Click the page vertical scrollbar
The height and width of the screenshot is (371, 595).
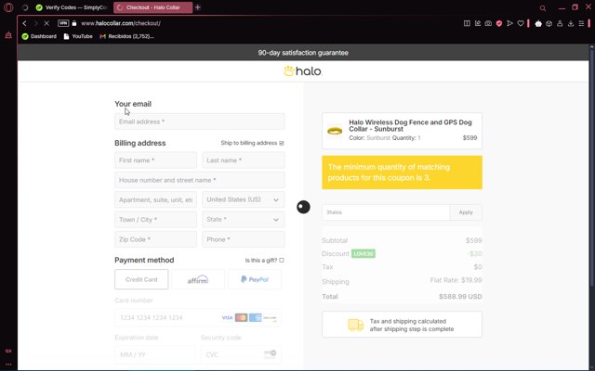tap(591, 167)
